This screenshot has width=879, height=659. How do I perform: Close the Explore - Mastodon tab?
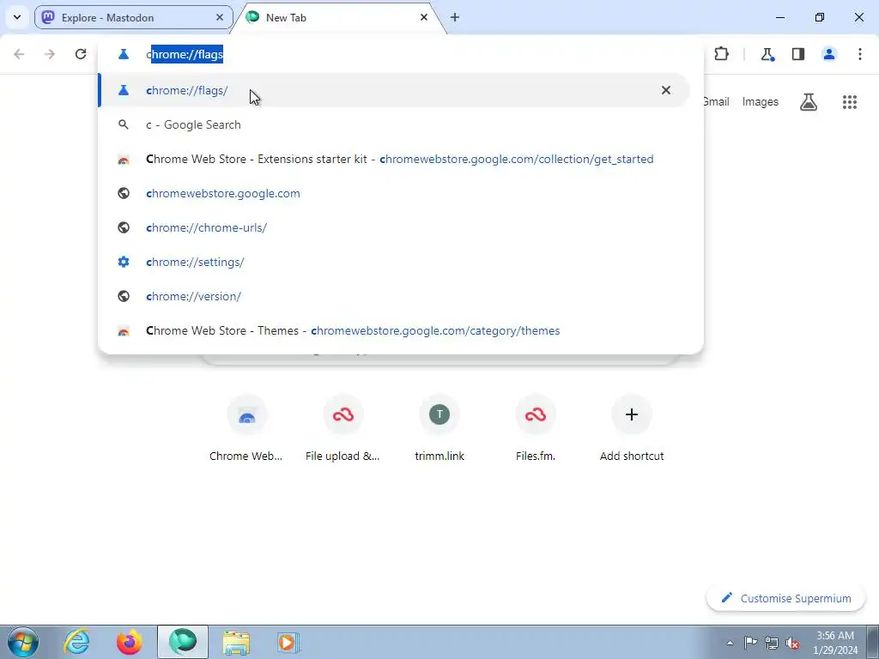[220, 17]
